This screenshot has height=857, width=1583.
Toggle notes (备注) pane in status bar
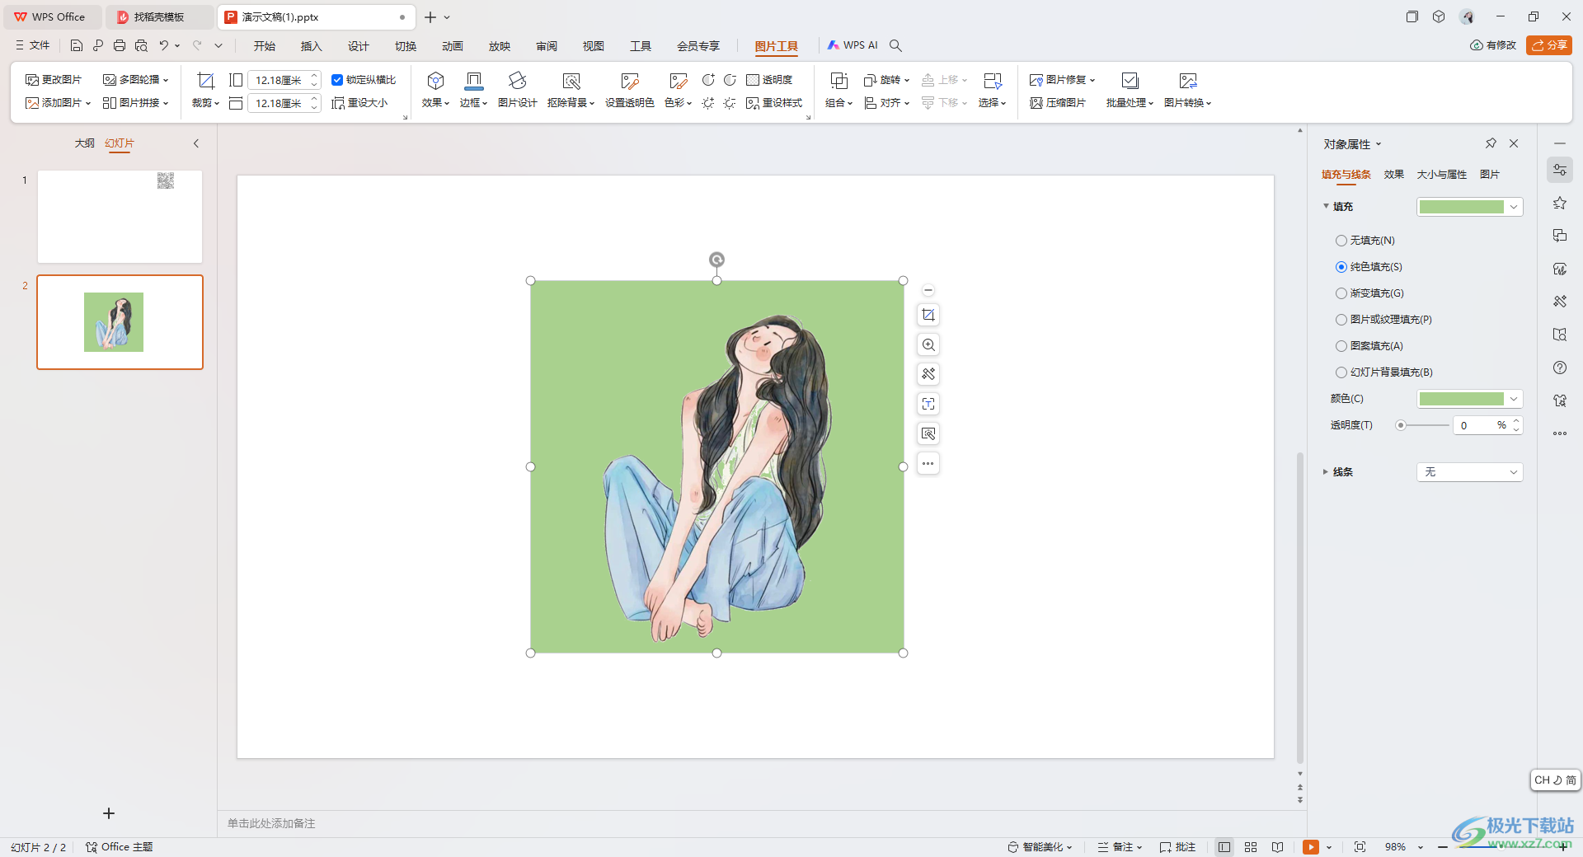[1120, 847]
